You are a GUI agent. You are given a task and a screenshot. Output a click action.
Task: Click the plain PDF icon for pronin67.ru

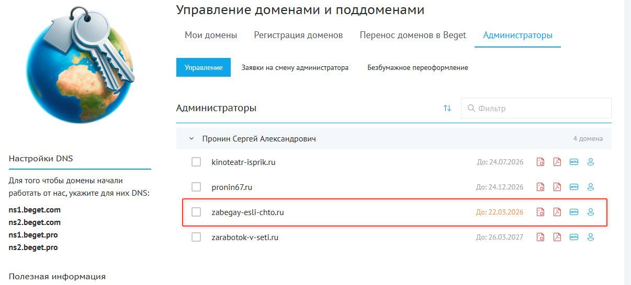click(557, 187)
